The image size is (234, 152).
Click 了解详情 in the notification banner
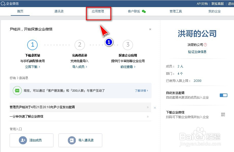pyautogui.click(x=141, y=91)
